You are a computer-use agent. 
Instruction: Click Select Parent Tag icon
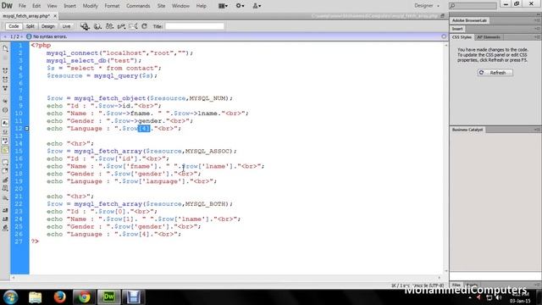pos(5,101)
